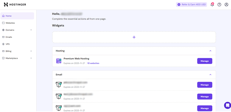Click the first email account's mailbox icon
231x112 pixels.
pyautogui.click(x=59, y=85)
